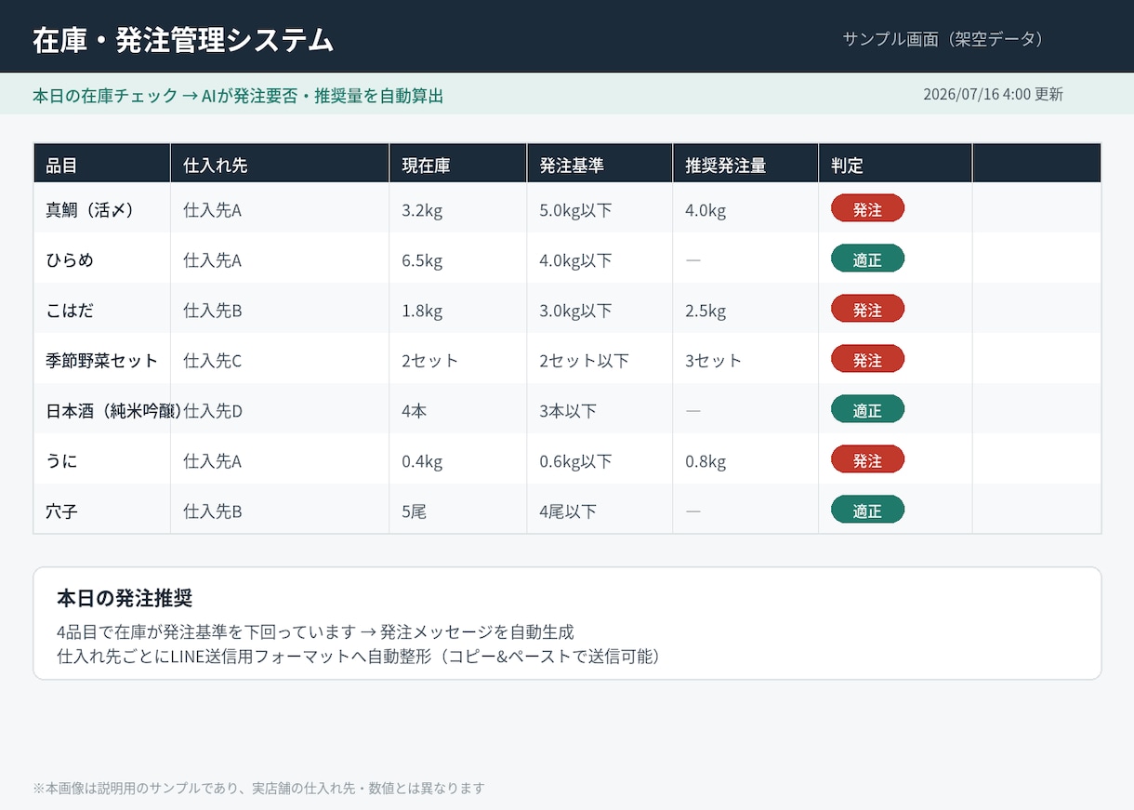Click the 適正 badge in the 日本酒 row
Image resolution: width=1134 pixels, height=810 pixels.
[x=867, y=409]
